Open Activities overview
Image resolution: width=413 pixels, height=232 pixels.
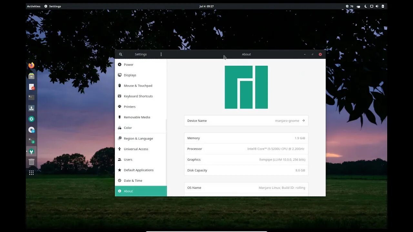34,6
